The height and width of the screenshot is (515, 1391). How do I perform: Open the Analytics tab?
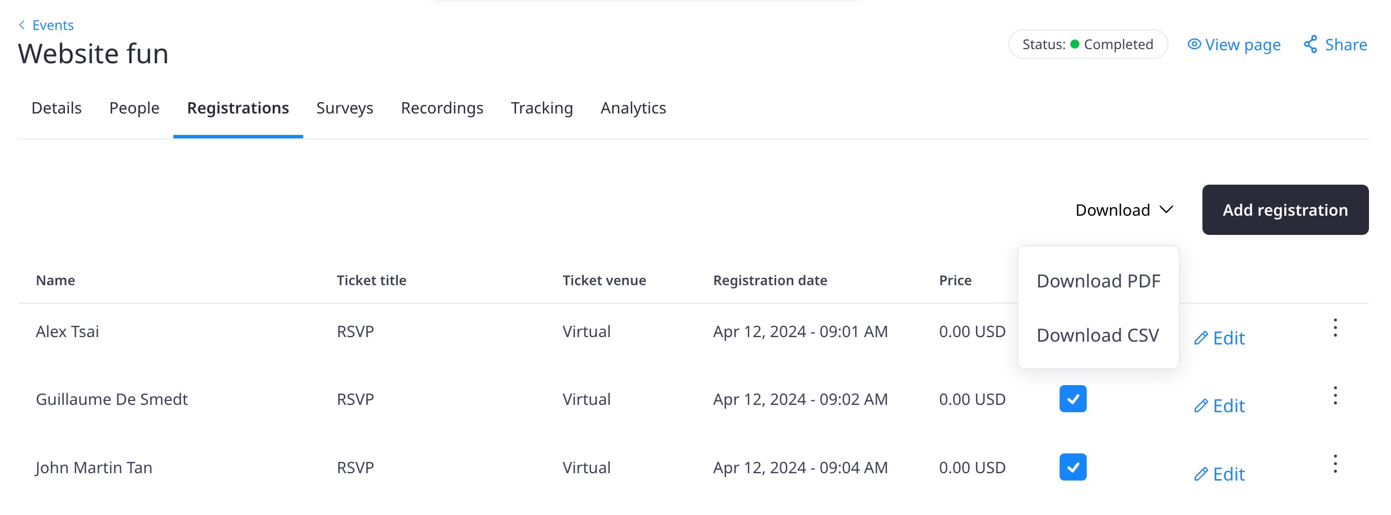[633, 108]
